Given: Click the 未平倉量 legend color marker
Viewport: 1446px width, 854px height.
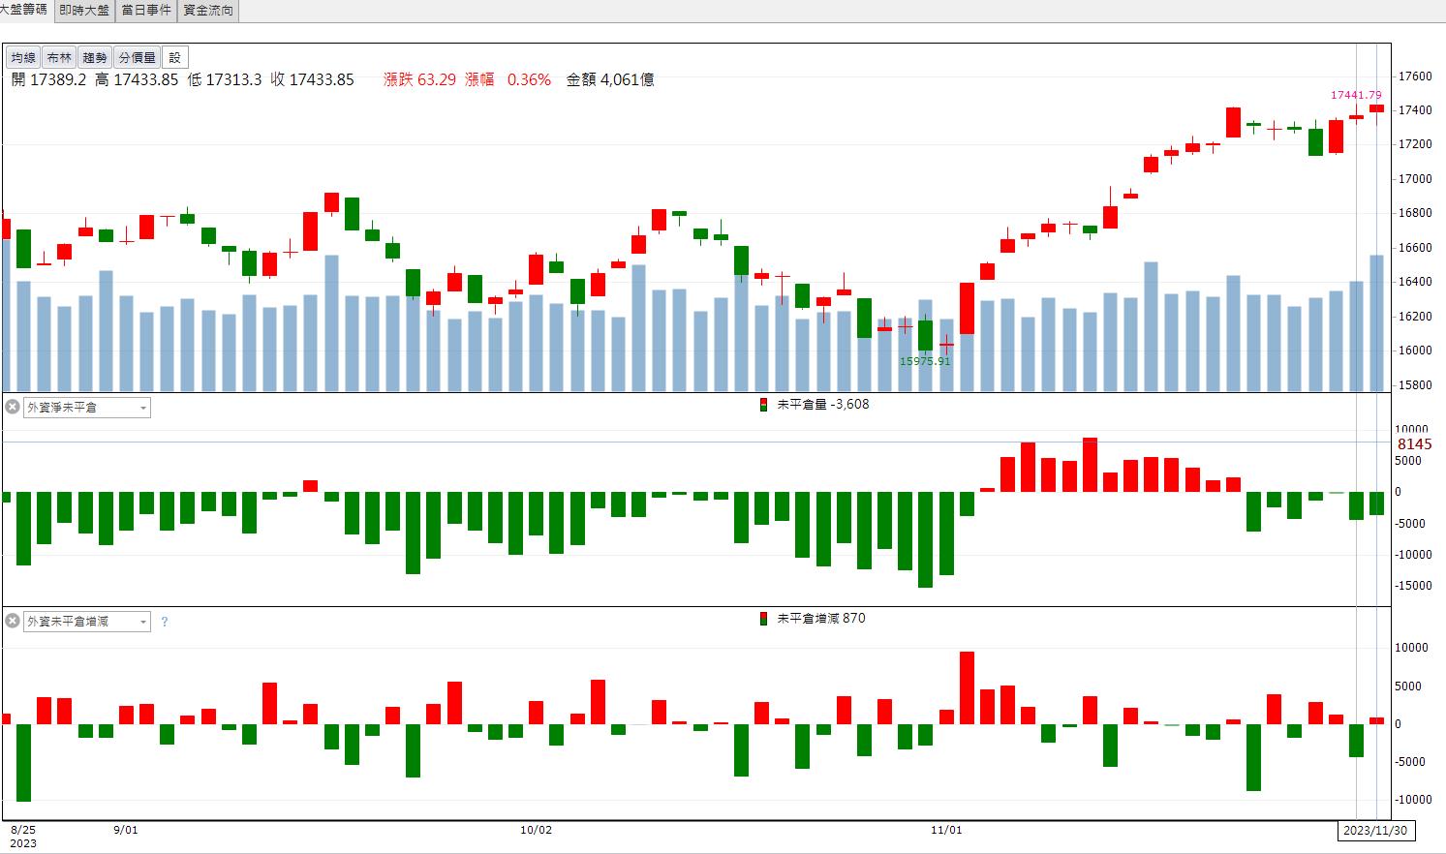Looking at the screenshot, I should click(x=764, y=405).
